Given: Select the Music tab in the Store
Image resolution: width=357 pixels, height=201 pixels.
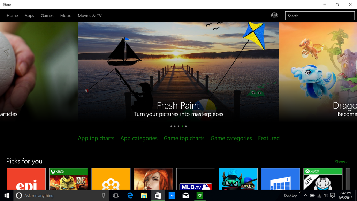Looking at the screenshot, I should click(66, 15).
